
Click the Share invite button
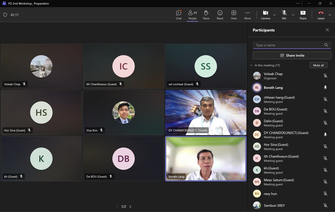tap(292, 55)
